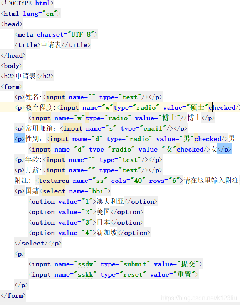
Task: Click the option text 澳大利亚
Action: pos(110,201)
